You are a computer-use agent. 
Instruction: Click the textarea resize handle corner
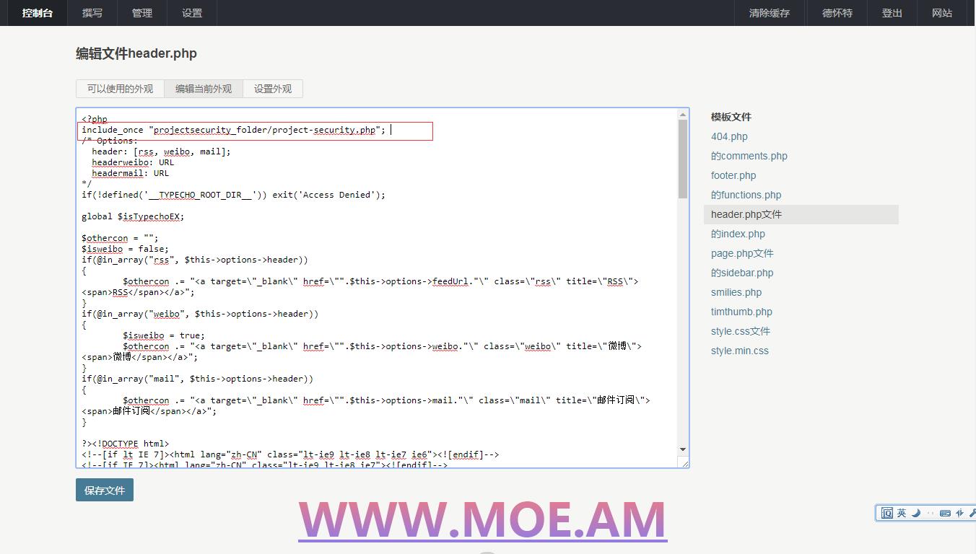[x=684, y=462]
